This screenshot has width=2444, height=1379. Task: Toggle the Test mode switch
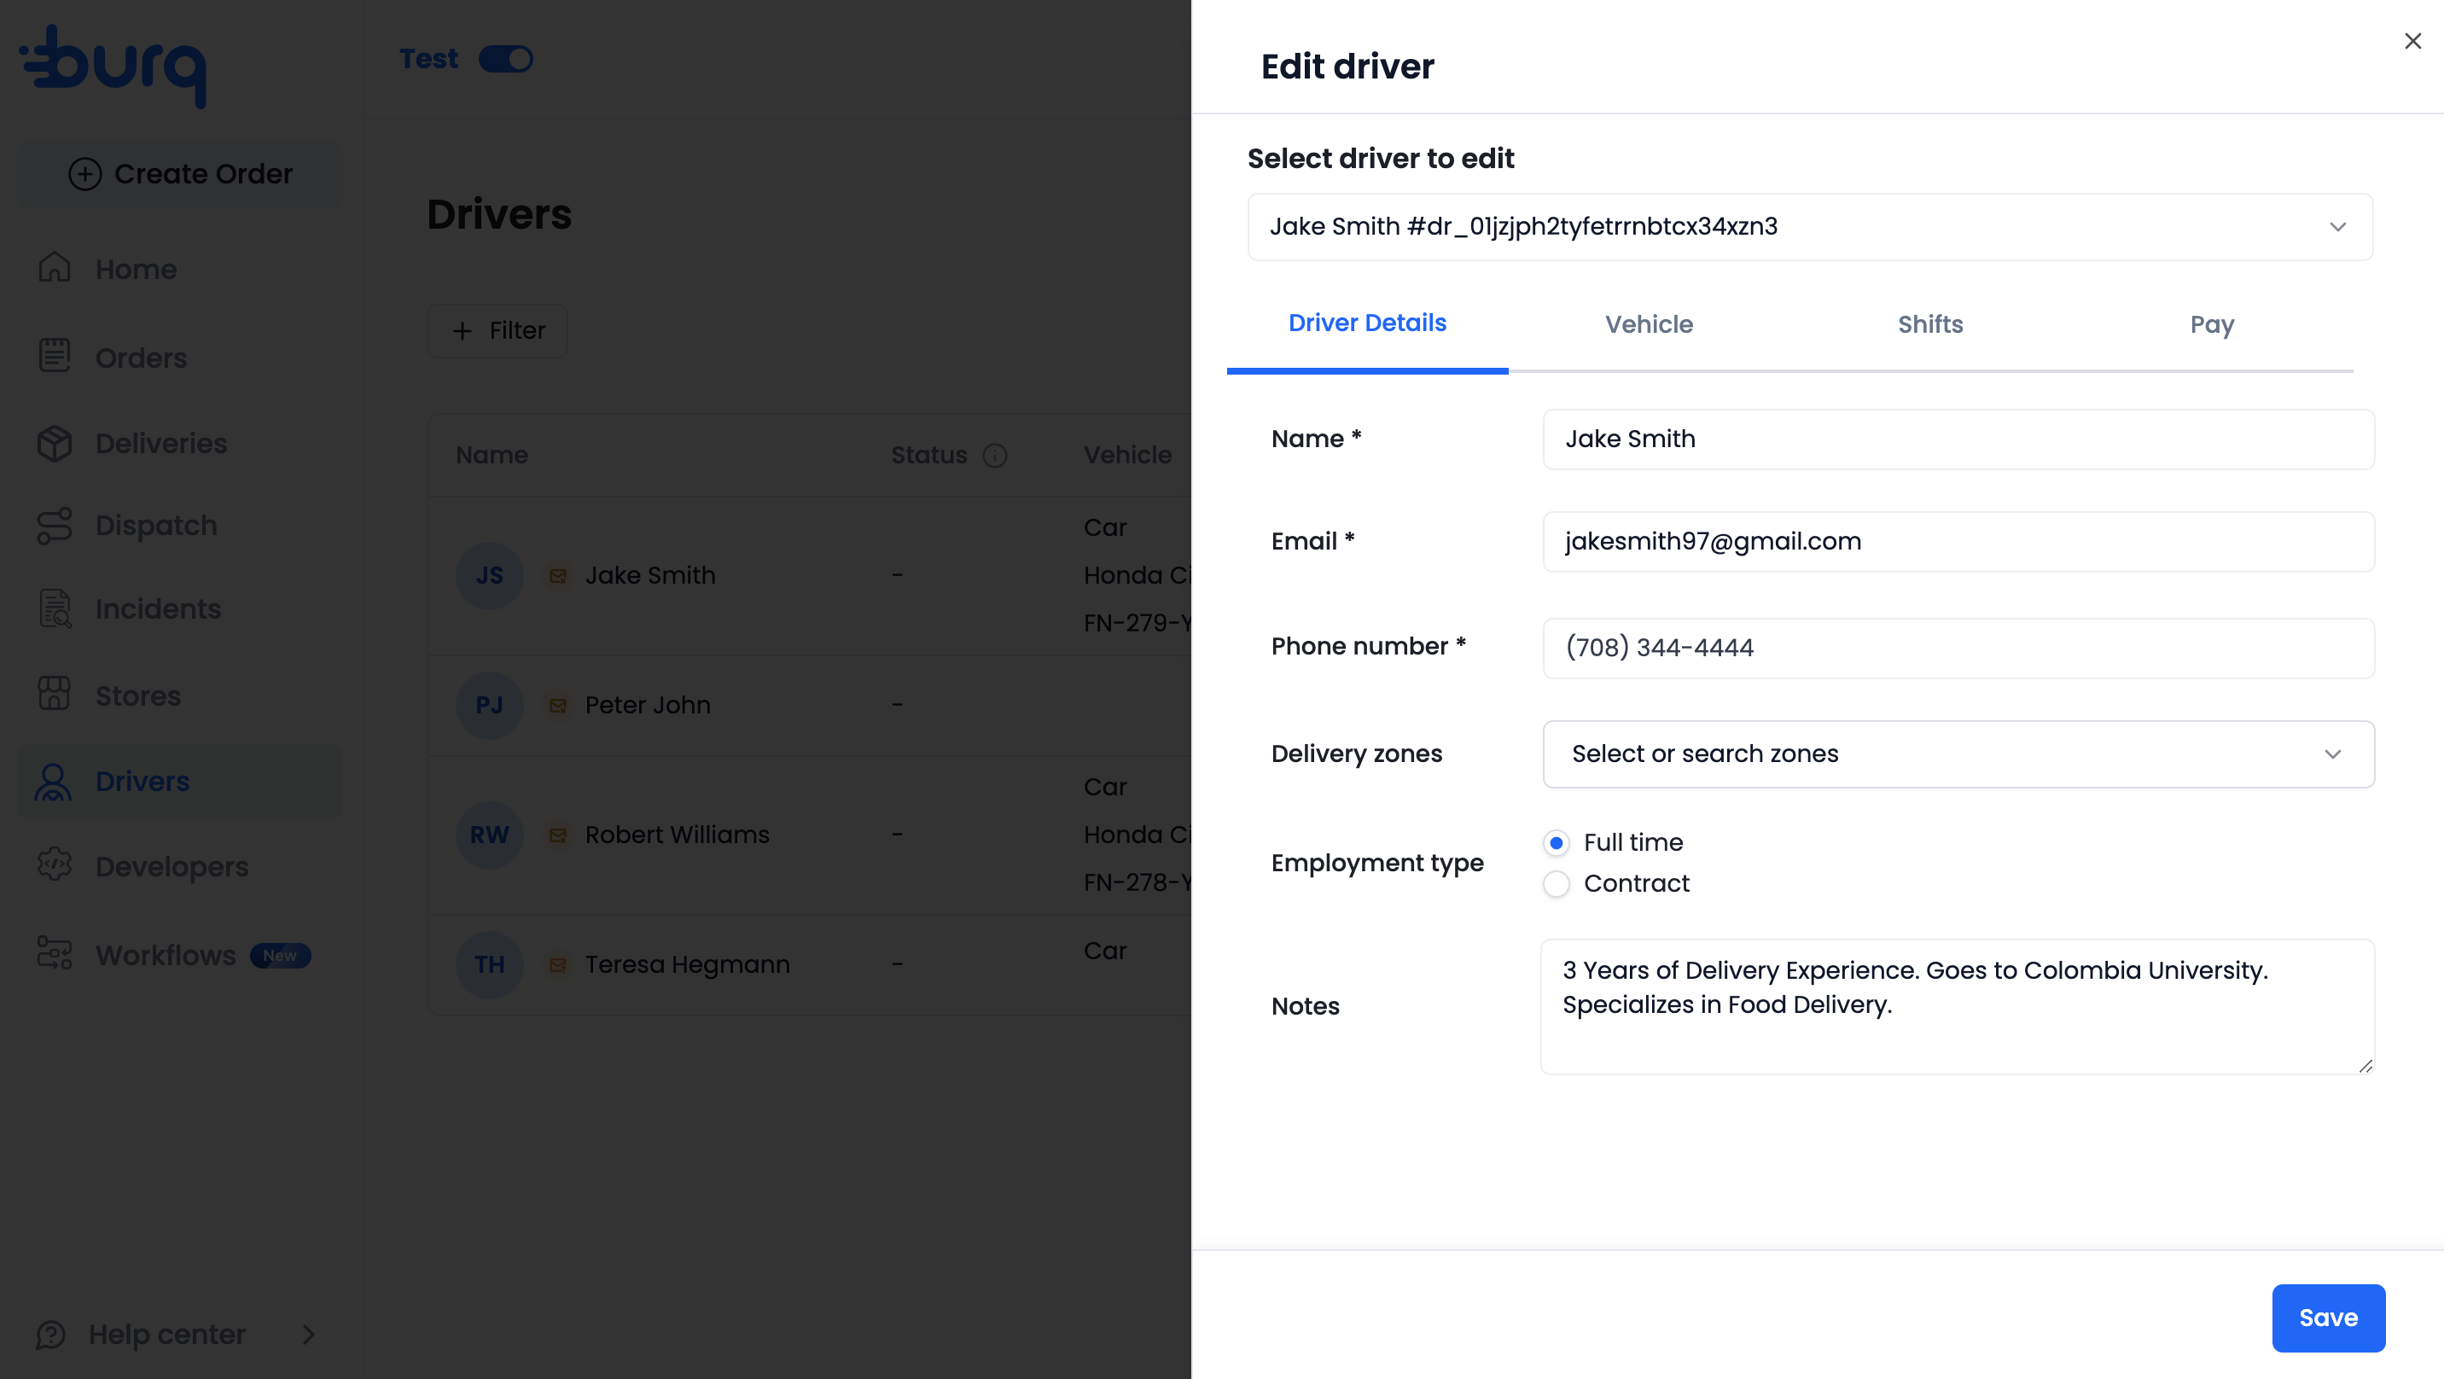click(x=506, y=59)
